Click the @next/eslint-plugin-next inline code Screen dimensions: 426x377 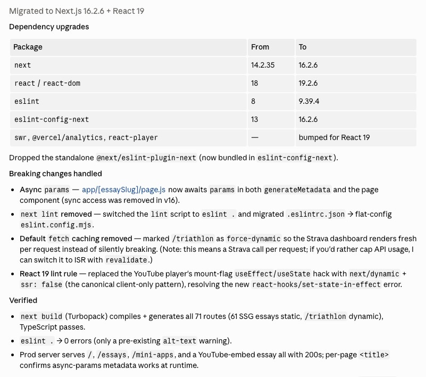pos(146,158)
